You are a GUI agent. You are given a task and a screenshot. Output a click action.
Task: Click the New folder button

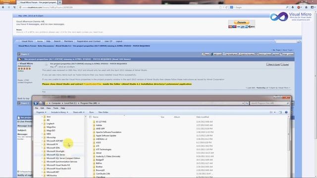click(x=104, y=112)
